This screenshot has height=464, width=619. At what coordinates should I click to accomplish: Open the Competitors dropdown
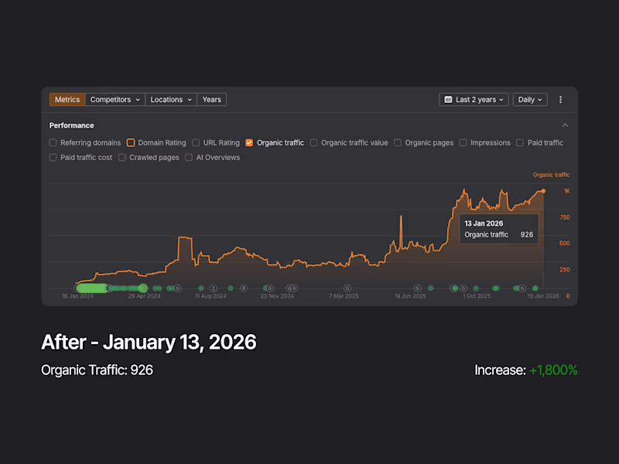pos(115,99)
